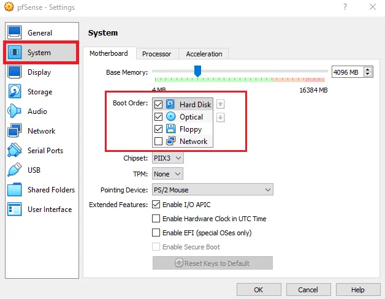
Task: Decrease base memory with down spinner
Action: (368, 74)
